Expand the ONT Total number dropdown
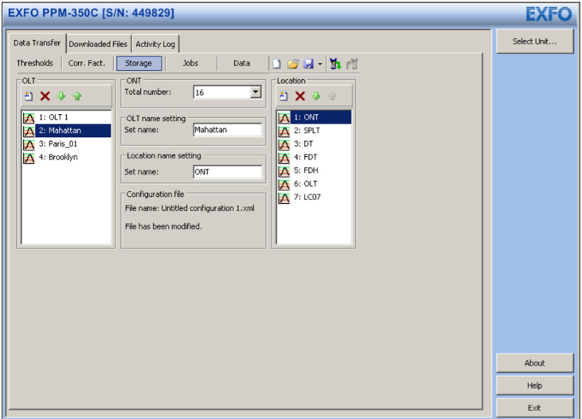 [x=255, y=93]
